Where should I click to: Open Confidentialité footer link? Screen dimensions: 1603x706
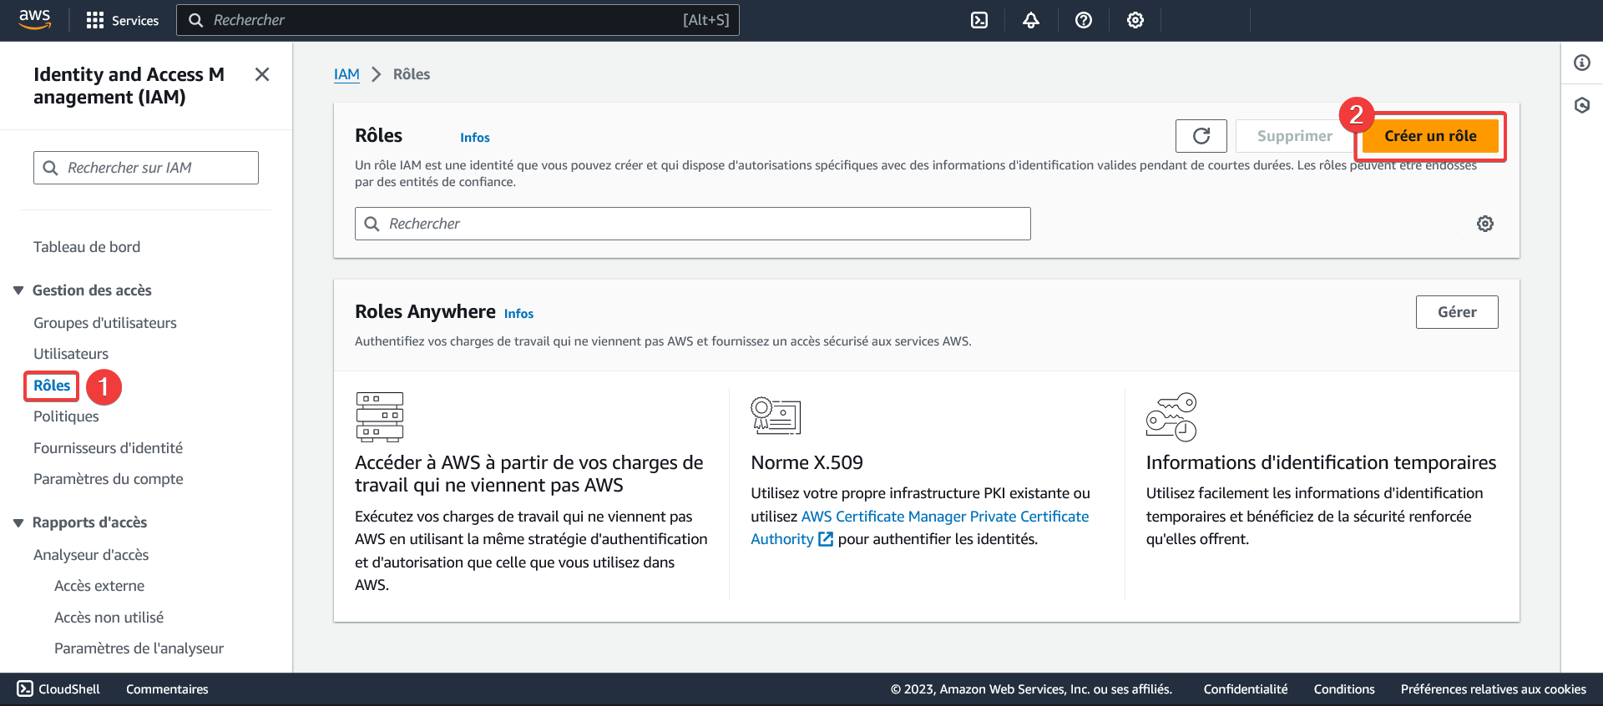(x=1246, y=689)
